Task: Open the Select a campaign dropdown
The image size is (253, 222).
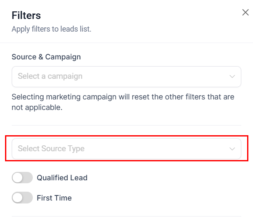Action: point(126,77)
